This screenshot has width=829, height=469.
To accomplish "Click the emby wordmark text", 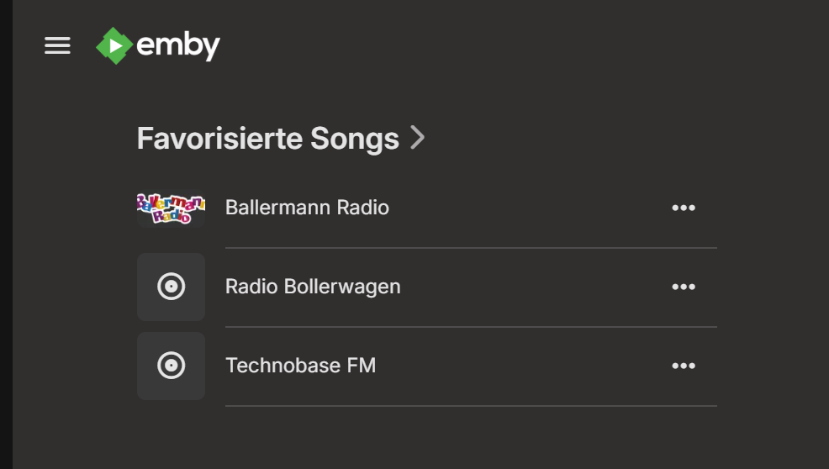I will [x=178, y=45].
